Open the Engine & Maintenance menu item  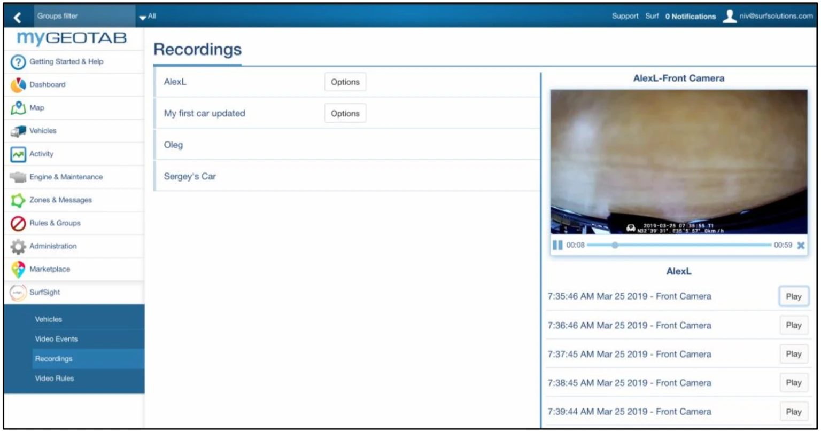pos(74,177)
